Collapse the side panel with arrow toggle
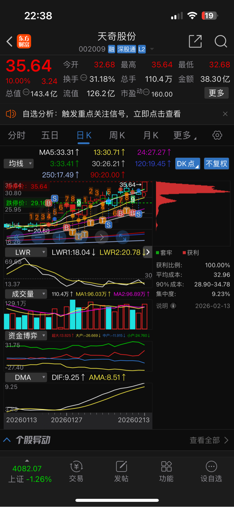This screenshot has width=234, height=507. click(147, 252)
